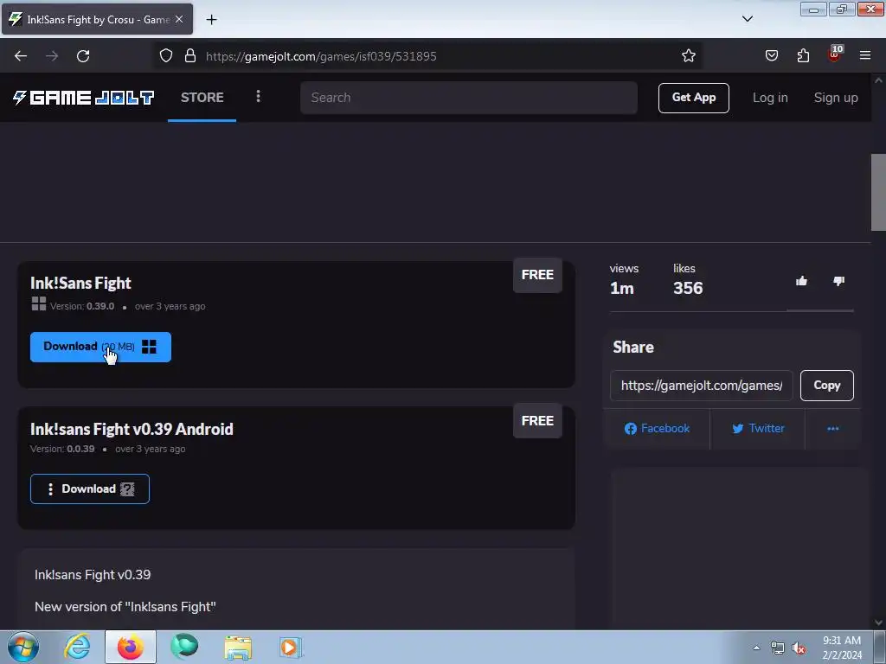Viewport: 886px width, 664px height.
Task: Click the text "New version of "Ink!sans Fight""
Action: point(125,607)
